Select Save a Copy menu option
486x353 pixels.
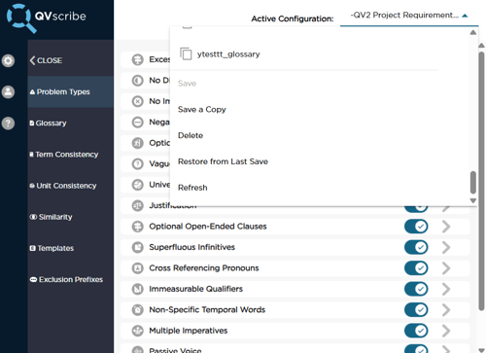coord(202,110)
